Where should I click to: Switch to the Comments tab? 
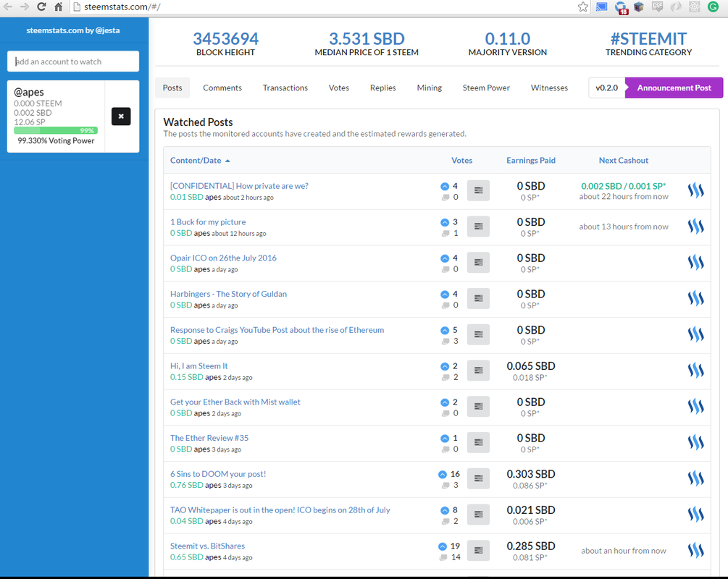(x=222, y=88)
